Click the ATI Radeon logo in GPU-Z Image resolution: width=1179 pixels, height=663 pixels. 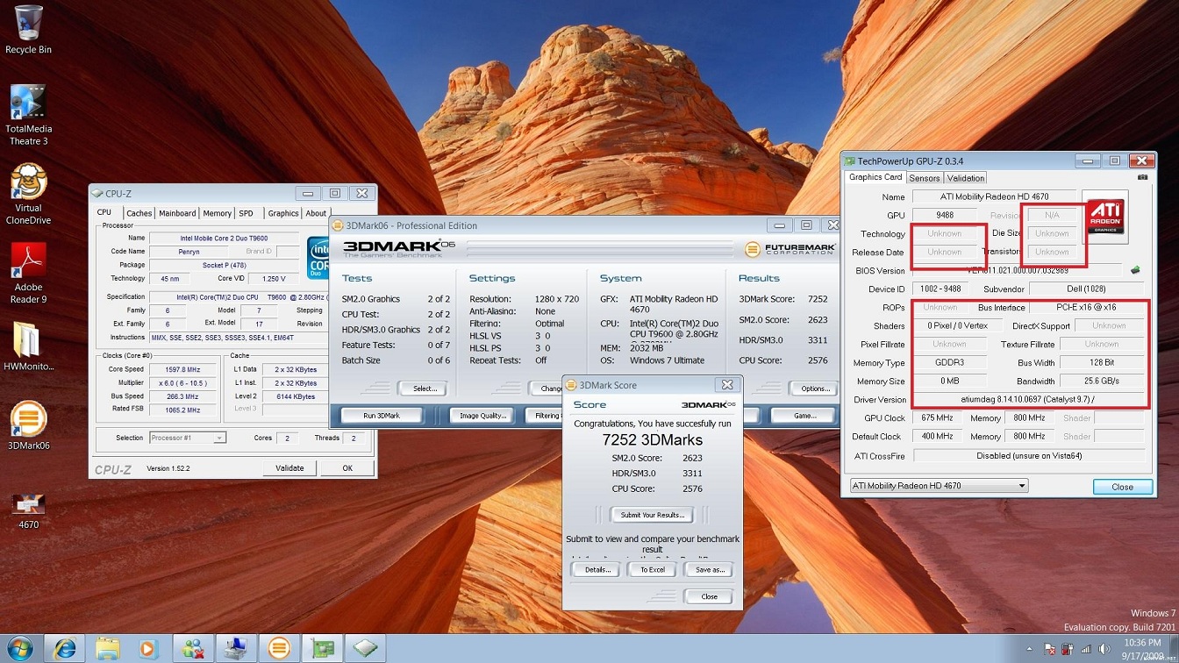[1105, 216]
